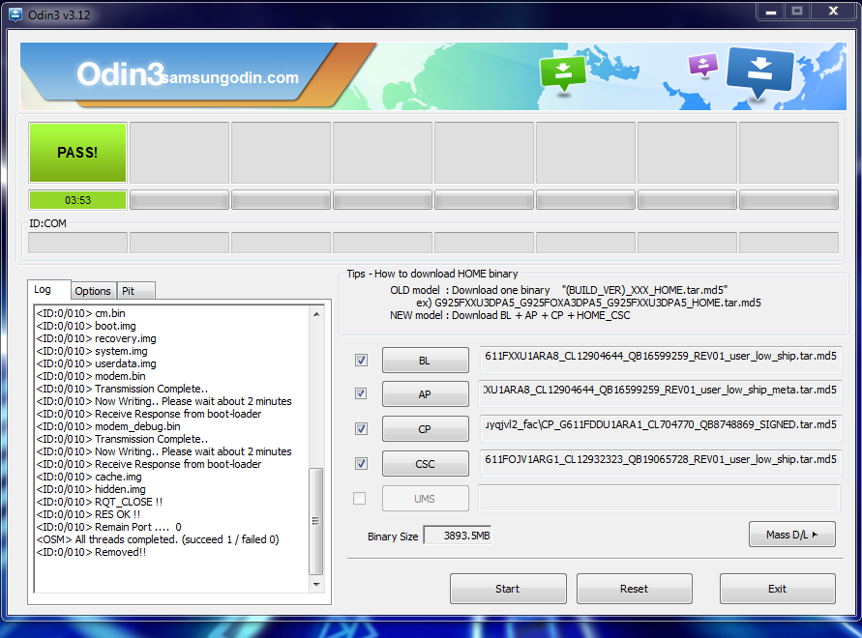This screenshot has height=638, width=862.
Task: Click the green PASS! status box
Action: click(x=77, y=152)
